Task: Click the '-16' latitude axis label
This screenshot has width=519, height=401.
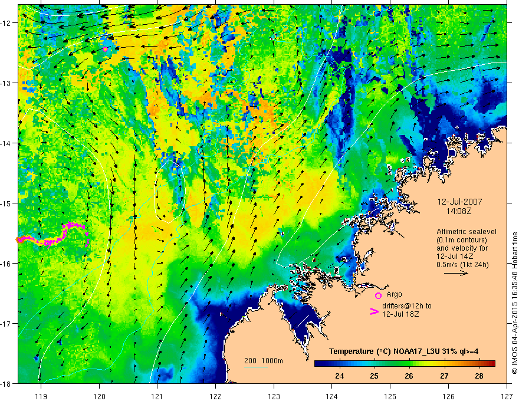Action: click(6, 264)
